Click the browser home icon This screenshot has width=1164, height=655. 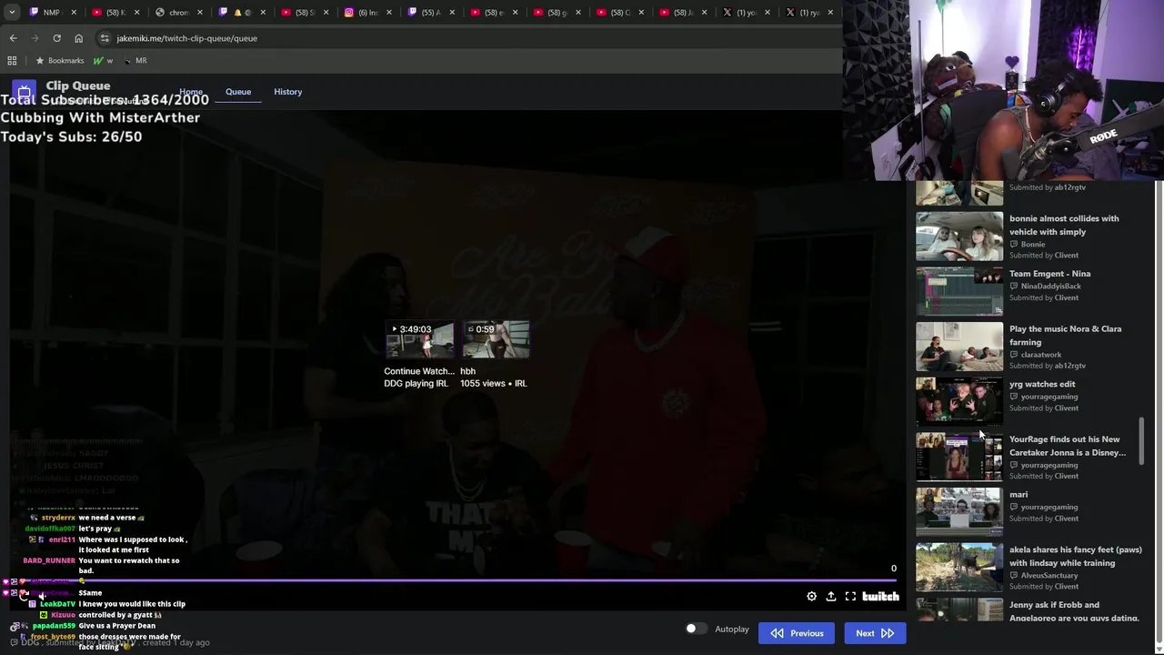(78, 38)
